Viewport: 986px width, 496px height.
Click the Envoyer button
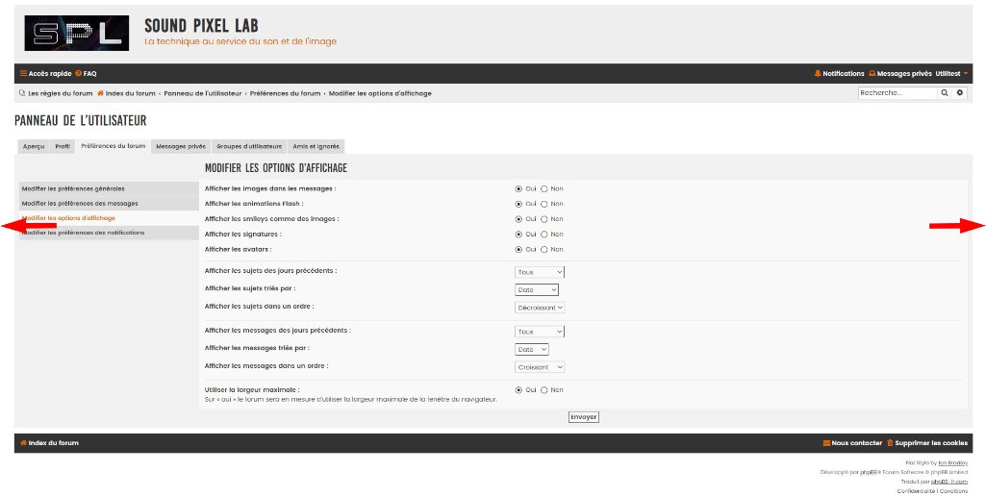pos(583,417)
